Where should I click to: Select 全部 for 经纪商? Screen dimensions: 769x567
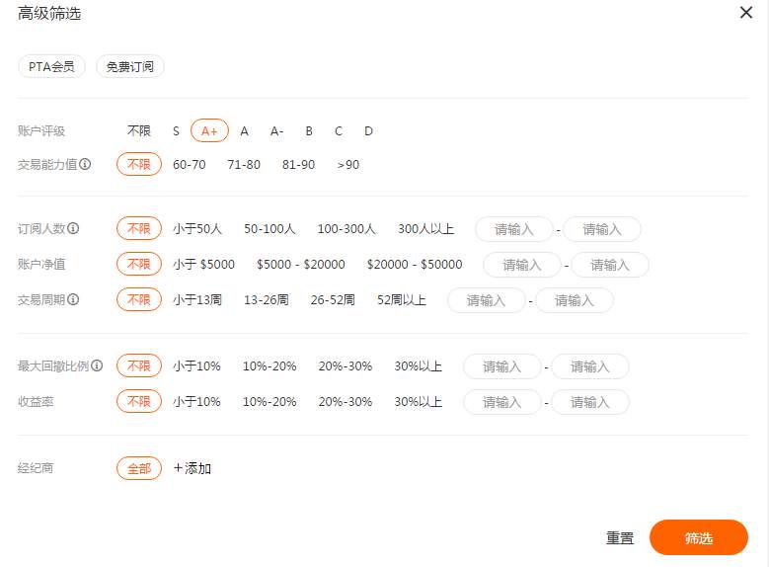click(x=139, y=468)
